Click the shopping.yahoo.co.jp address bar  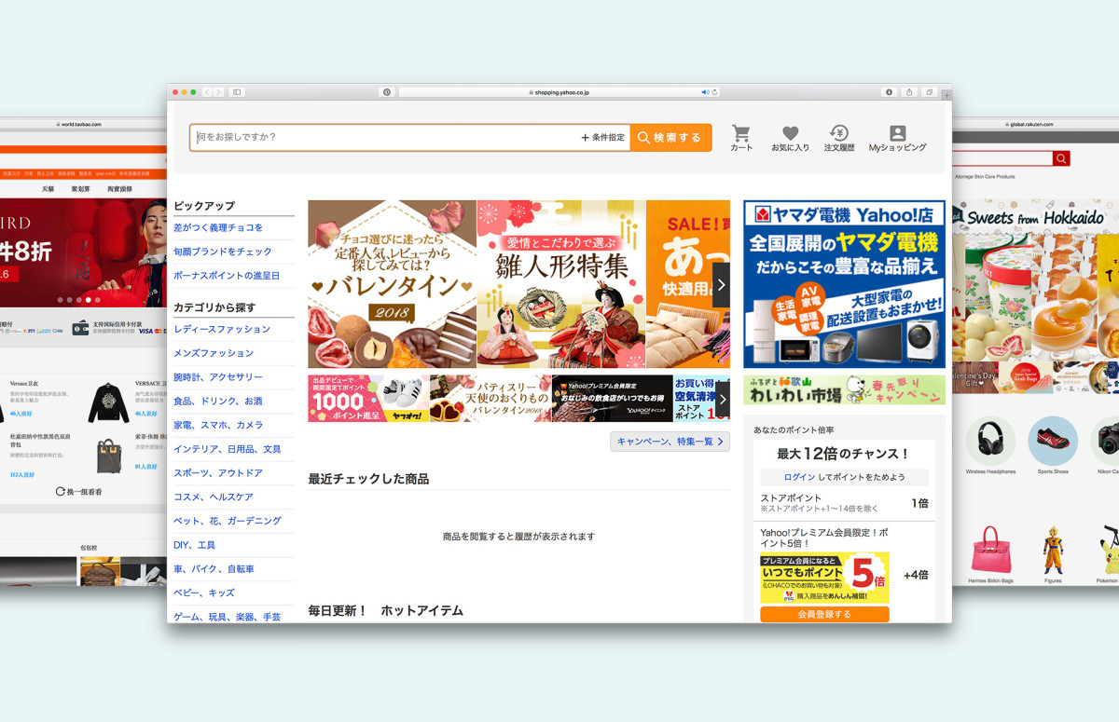tap(559, 92)
